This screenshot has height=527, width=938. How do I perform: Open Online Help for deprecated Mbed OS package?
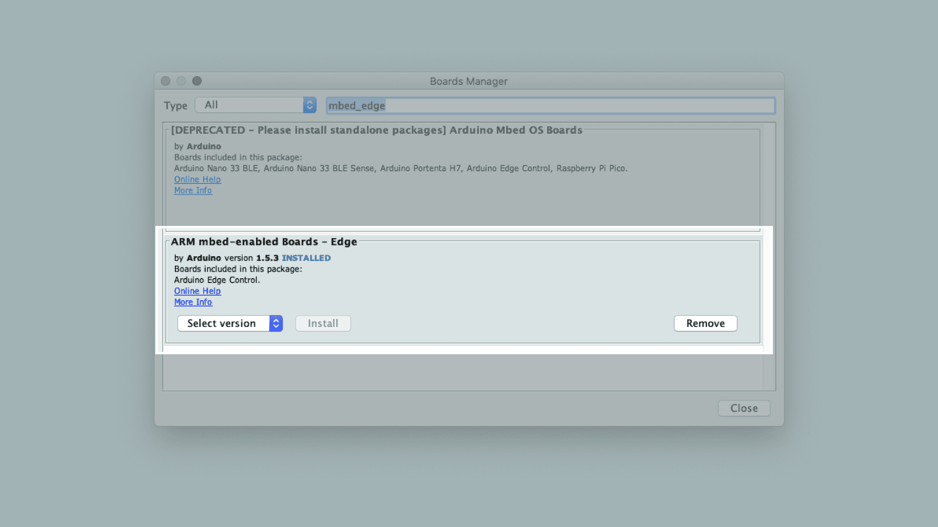coord(197,180)
